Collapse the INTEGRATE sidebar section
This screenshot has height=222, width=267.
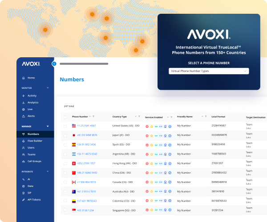click(x=48, y=171)
